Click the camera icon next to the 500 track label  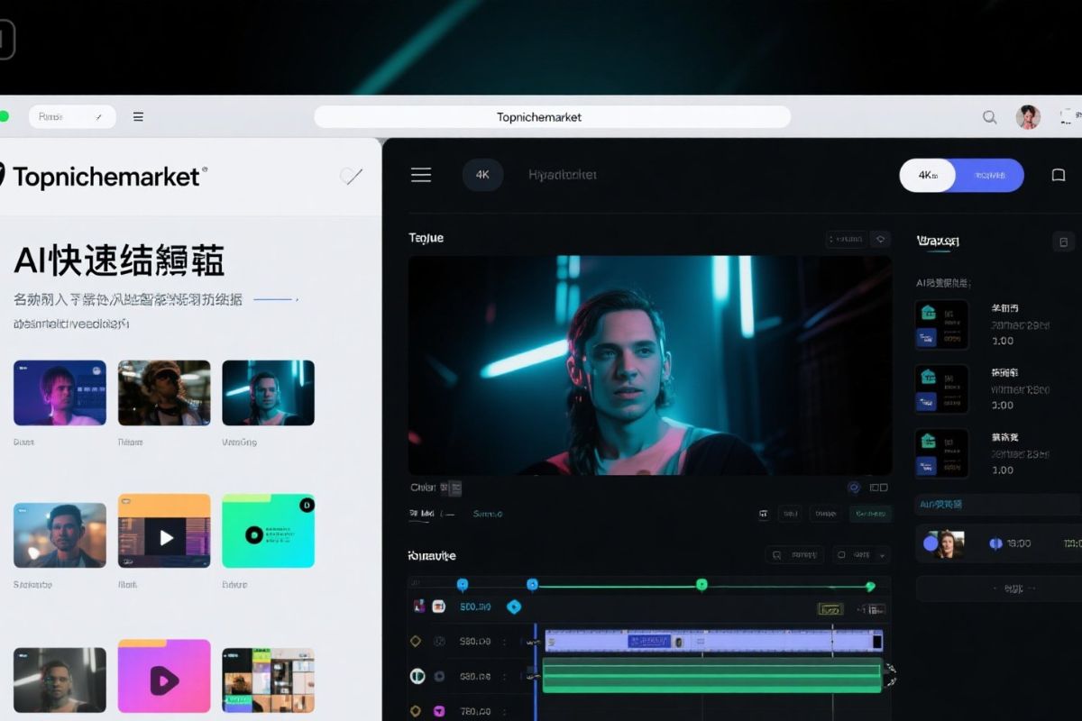pyautogui.click(x=438, y=607)
